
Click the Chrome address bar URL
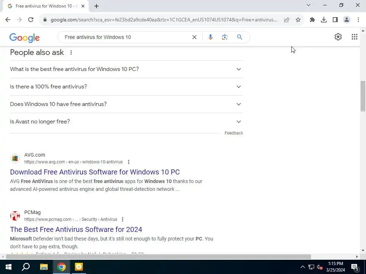(x=164, y=20)
